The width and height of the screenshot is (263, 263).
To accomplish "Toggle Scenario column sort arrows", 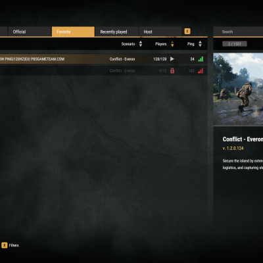I will pyautogui.click(x=141, y=44).
